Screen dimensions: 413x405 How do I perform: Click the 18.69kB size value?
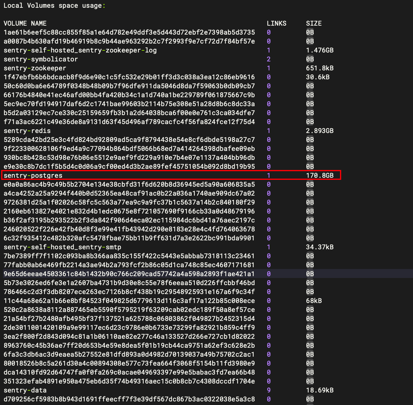pos(320,390)
